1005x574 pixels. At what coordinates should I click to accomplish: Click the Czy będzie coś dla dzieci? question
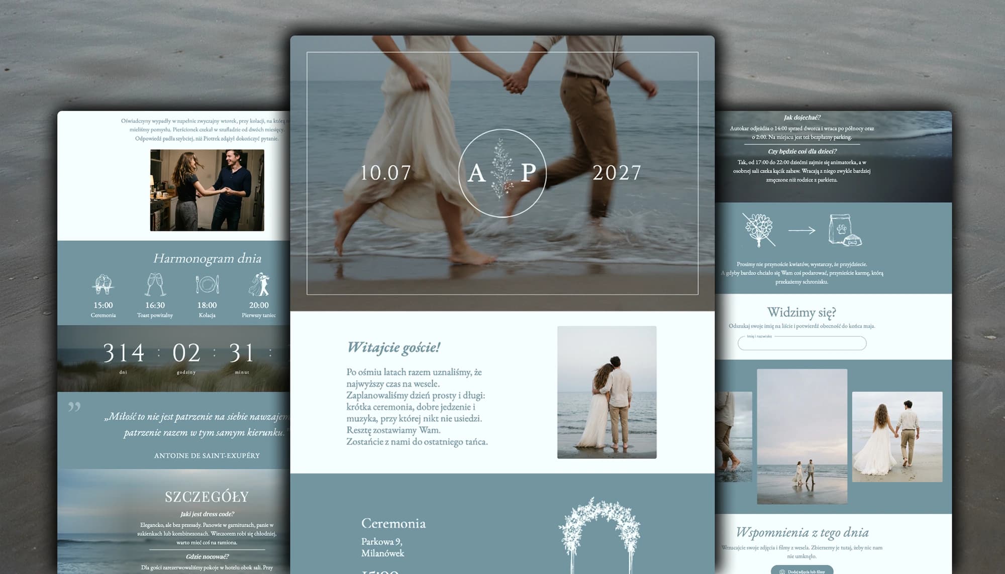point(802,151)
